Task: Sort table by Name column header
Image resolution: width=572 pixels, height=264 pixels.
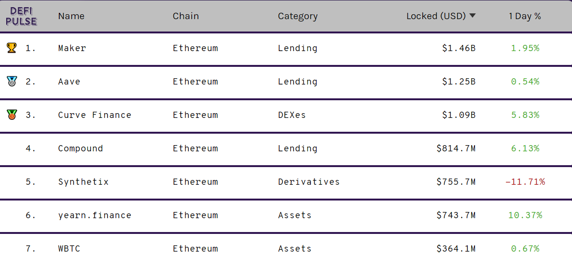Action: point(71,16)
